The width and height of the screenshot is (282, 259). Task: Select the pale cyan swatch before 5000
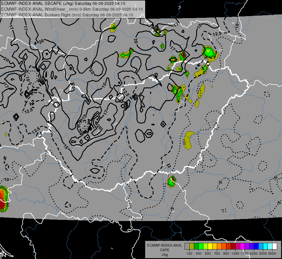270,246
